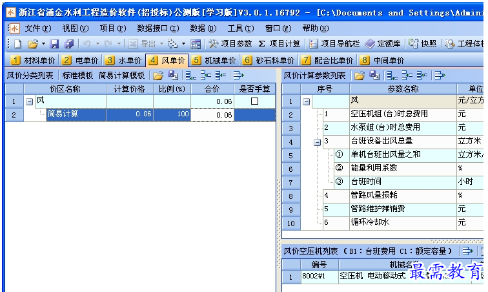
Task: Collapse the 台班设备出风总量 node
Action: pyautogui.click(x=317, y=142)
